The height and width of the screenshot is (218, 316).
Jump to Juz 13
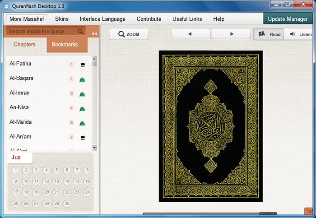pos(56,181)
